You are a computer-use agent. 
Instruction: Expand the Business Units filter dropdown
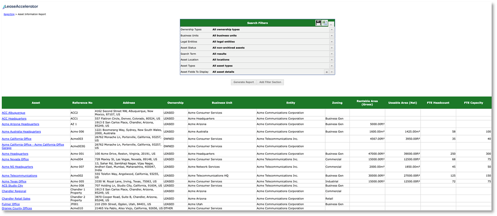click(x=331, y=35)
